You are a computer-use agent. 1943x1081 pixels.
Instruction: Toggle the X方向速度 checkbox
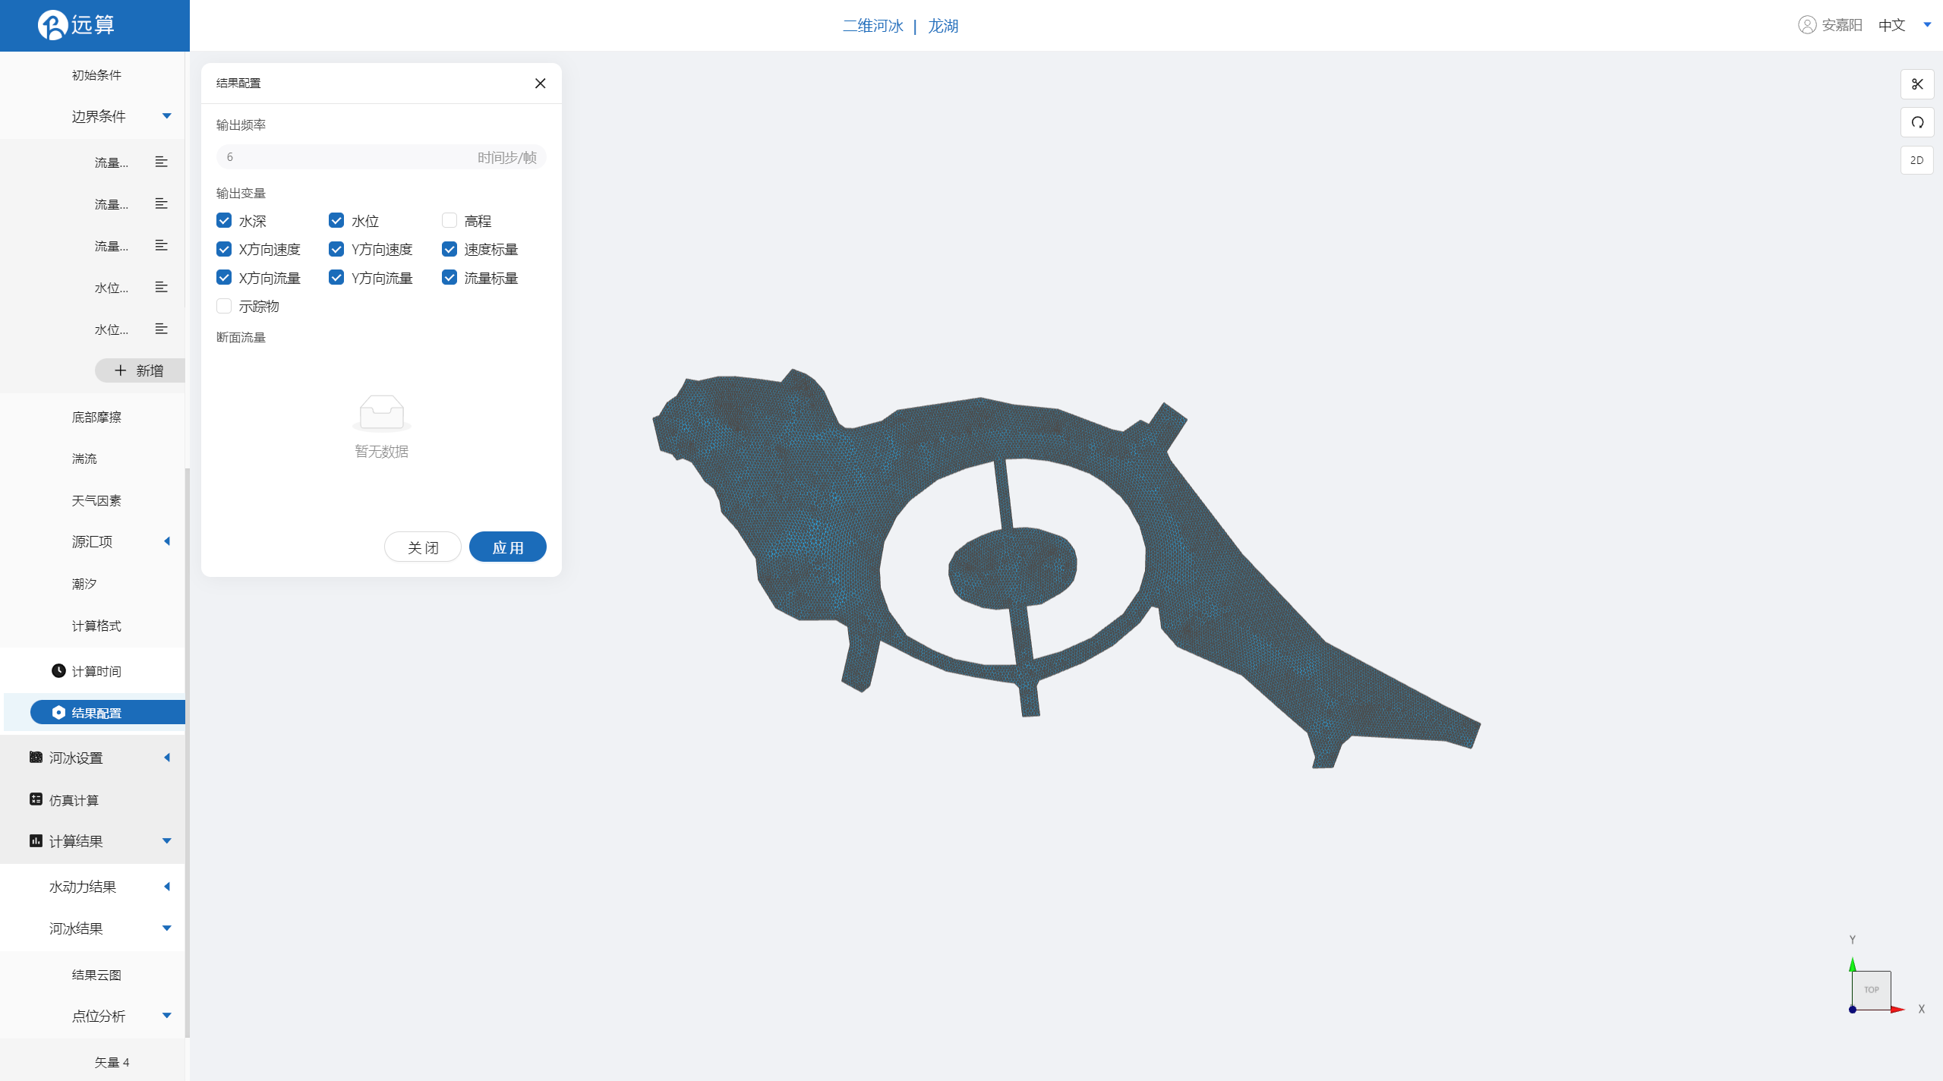pos(224,249)
